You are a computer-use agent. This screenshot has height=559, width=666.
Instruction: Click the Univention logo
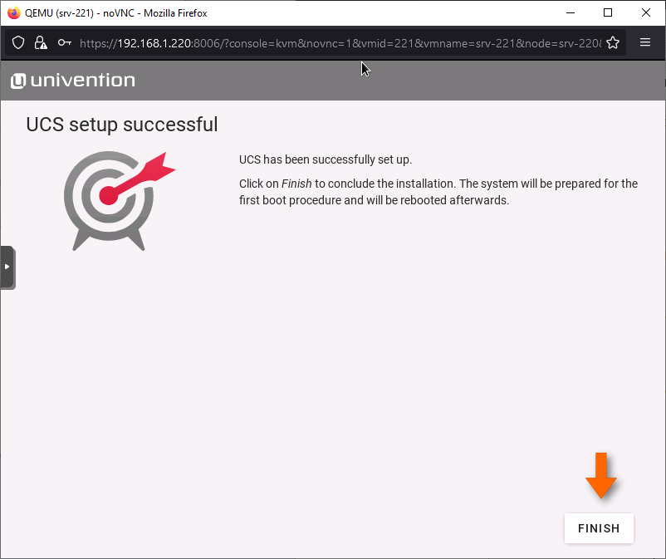click(x=73, y=81)
